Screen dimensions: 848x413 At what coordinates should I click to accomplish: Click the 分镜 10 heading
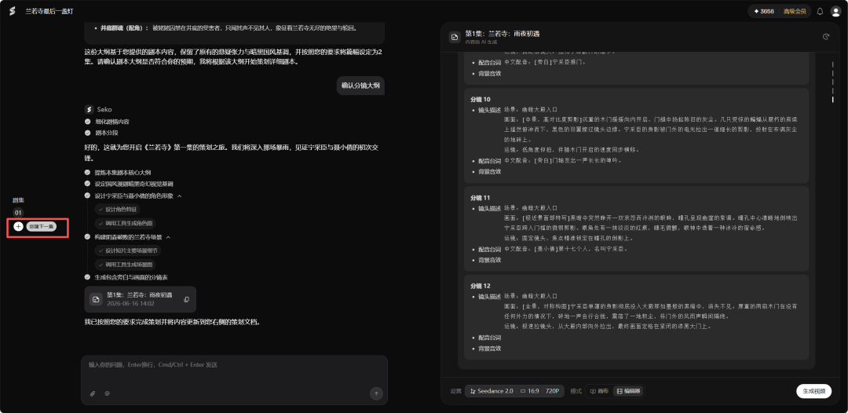pos(481,100)
